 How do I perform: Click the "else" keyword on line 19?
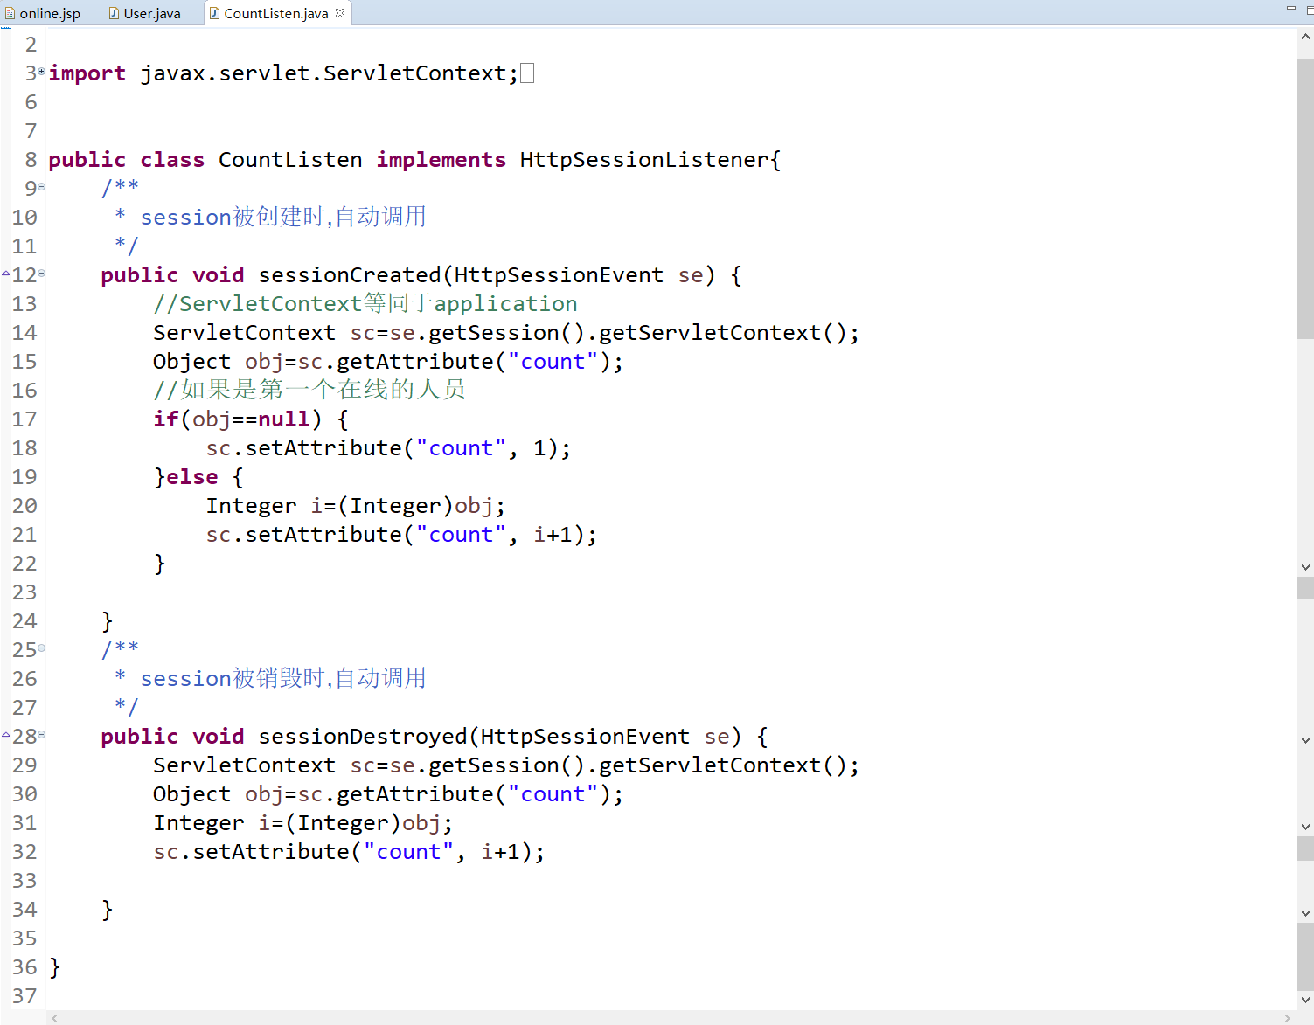(x=192, y=477)
